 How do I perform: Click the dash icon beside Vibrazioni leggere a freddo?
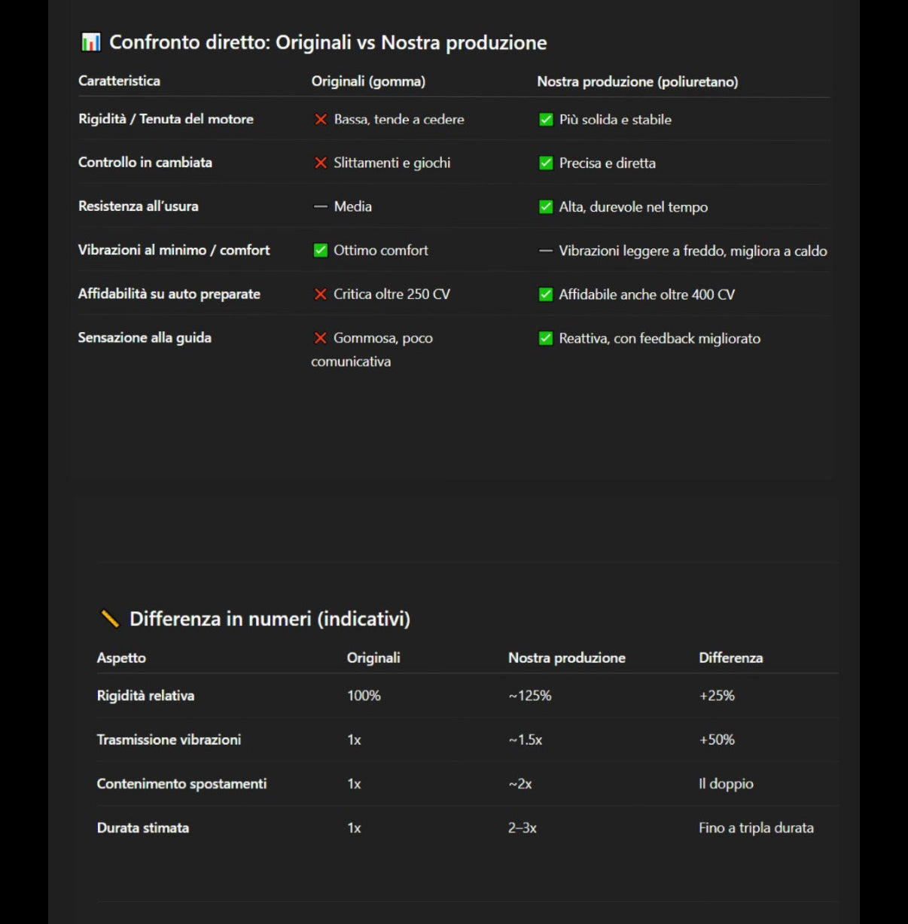(x=546, y=251)
